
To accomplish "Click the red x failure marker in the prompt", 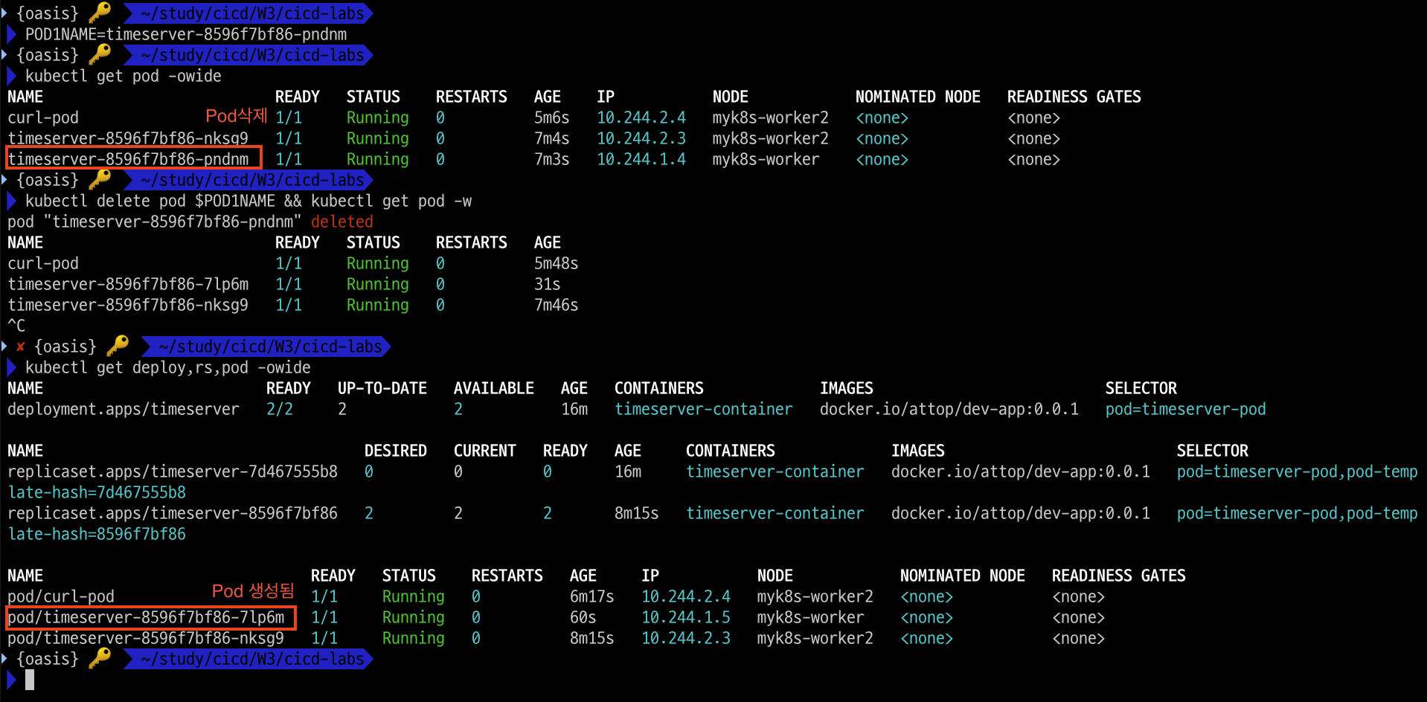I will [x=21, y=347].
